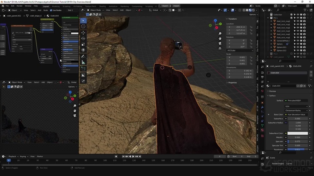Activate the Transform tool in viewport toolbar
Screen dimensions: 314x176
83,50
